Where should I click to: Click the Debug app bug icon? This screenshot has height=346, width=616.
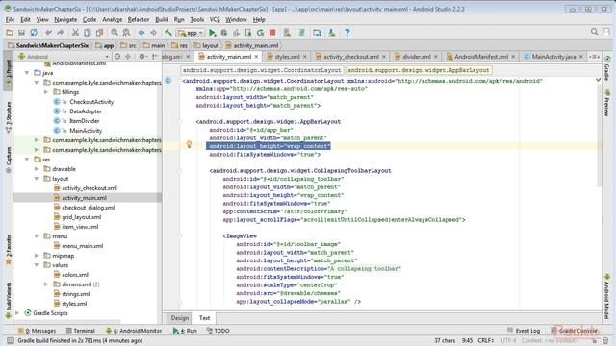[x=224, y=33]
